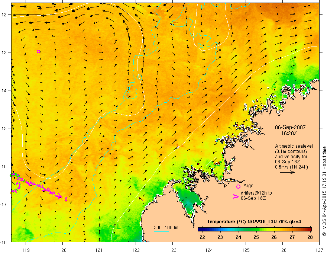The height and width of the screenshot is (253, 327).
Task: Click the 'and velocity for' legend text
Action: pos(291,157)
